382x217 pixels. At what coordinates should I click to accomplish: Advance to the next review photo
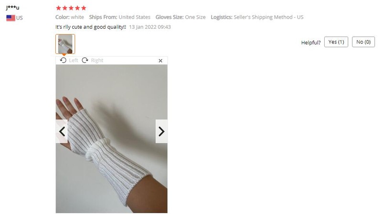(x=161, y=131)
